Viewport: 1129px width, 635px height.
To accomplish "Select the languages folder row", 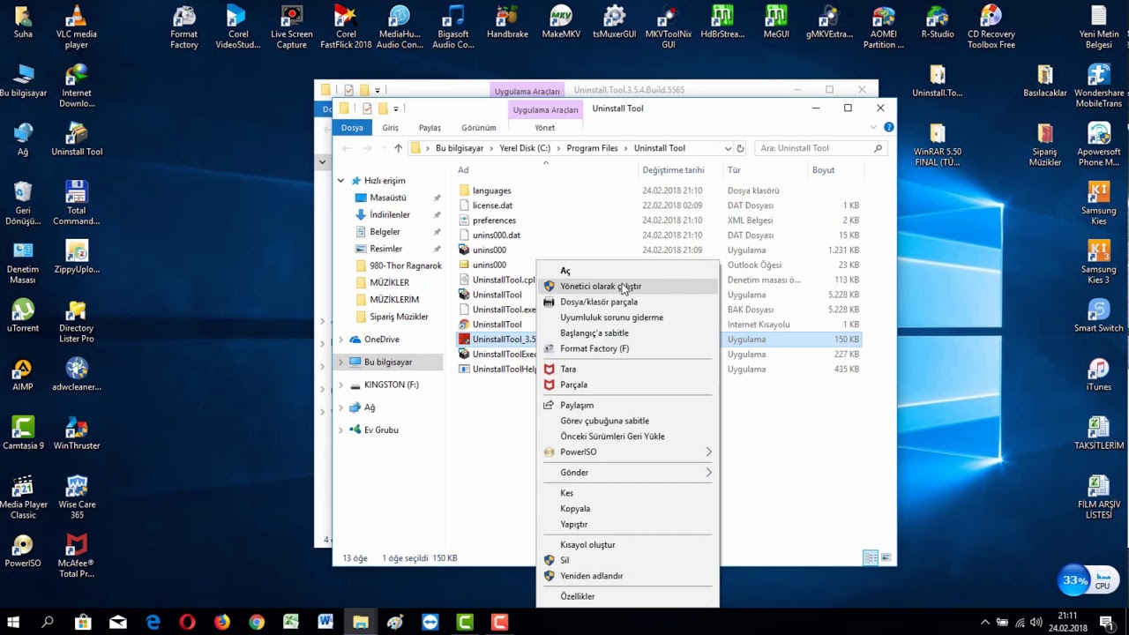I will point(659,190).
